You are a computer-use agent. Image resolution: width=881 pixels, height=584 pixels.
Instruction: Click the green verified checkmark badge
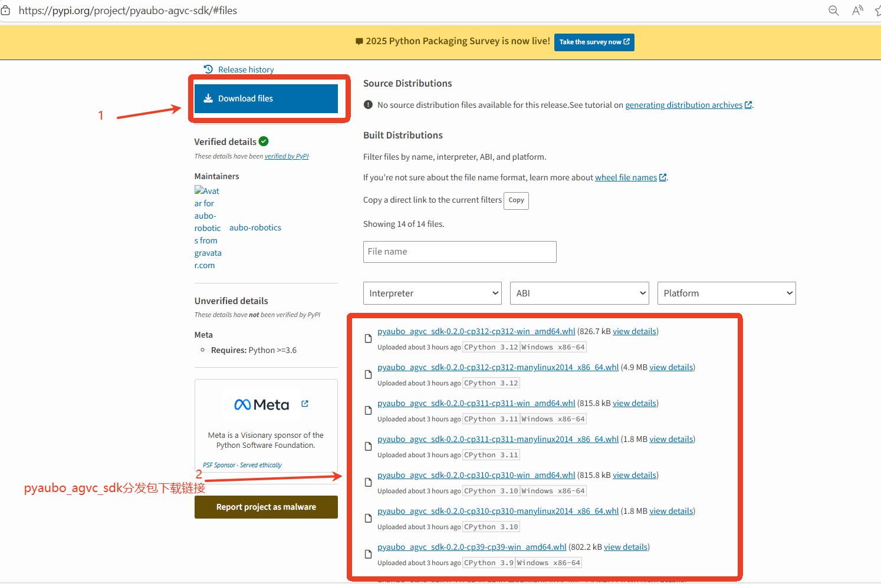[264, 141]
